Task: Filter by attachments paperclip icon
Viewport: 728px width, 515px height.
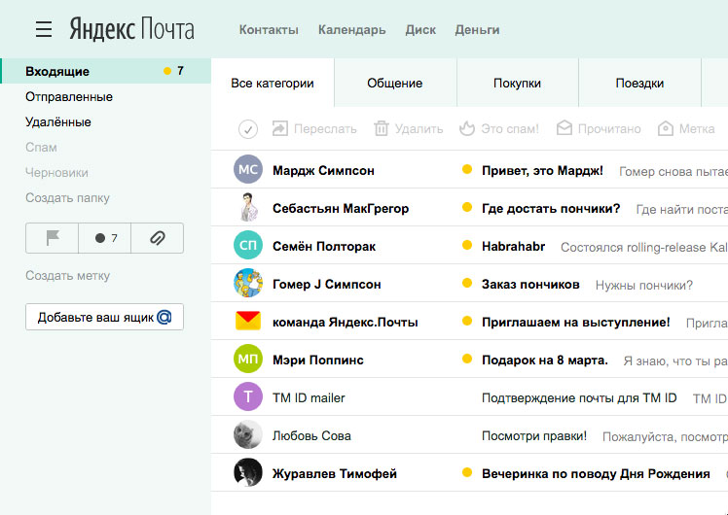Action: [x=158, y=238]
